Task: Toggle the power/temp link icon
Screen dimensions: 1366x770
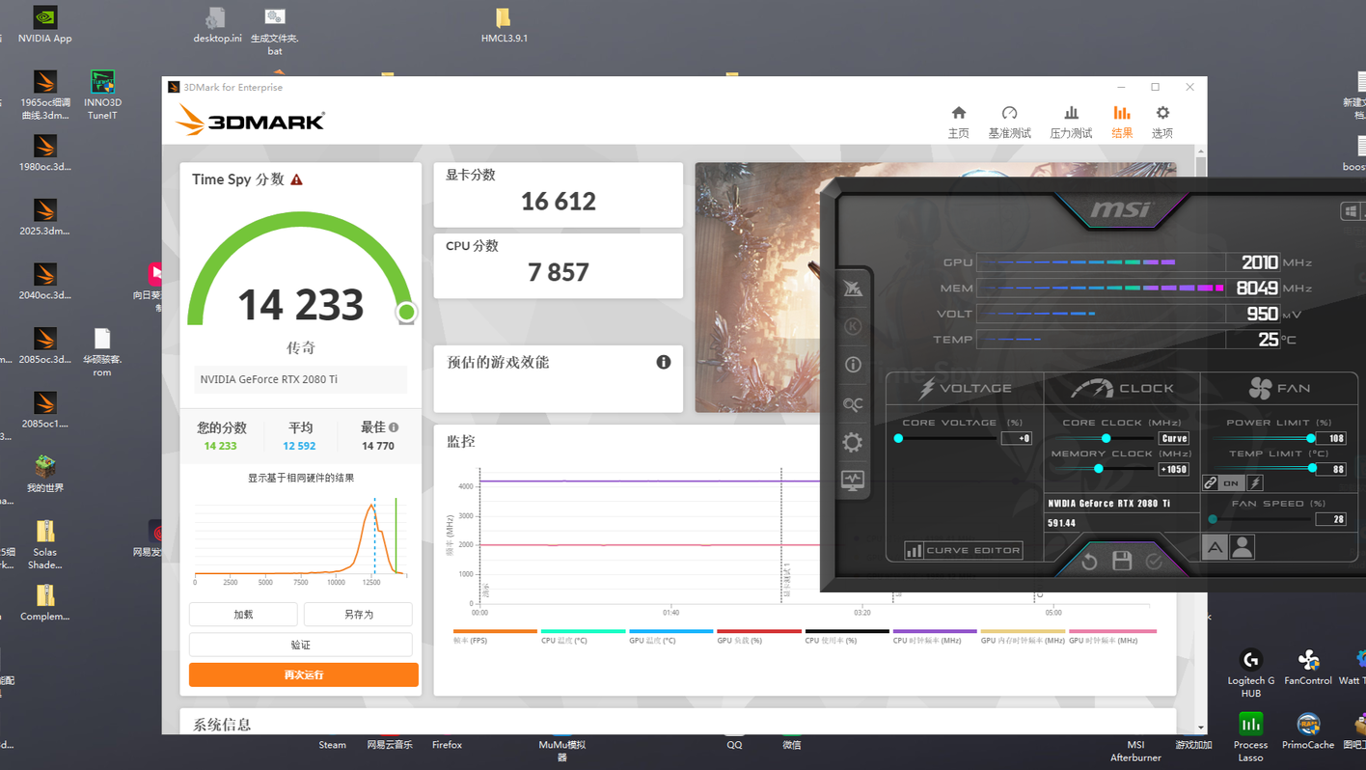Action: tap(1211, 482)
